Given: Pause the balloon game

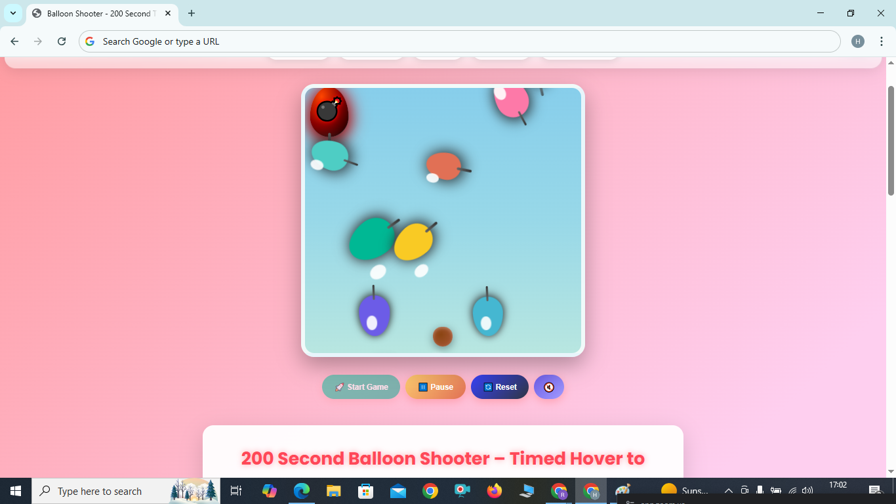Looking at the screenshot, I should 435,387.
